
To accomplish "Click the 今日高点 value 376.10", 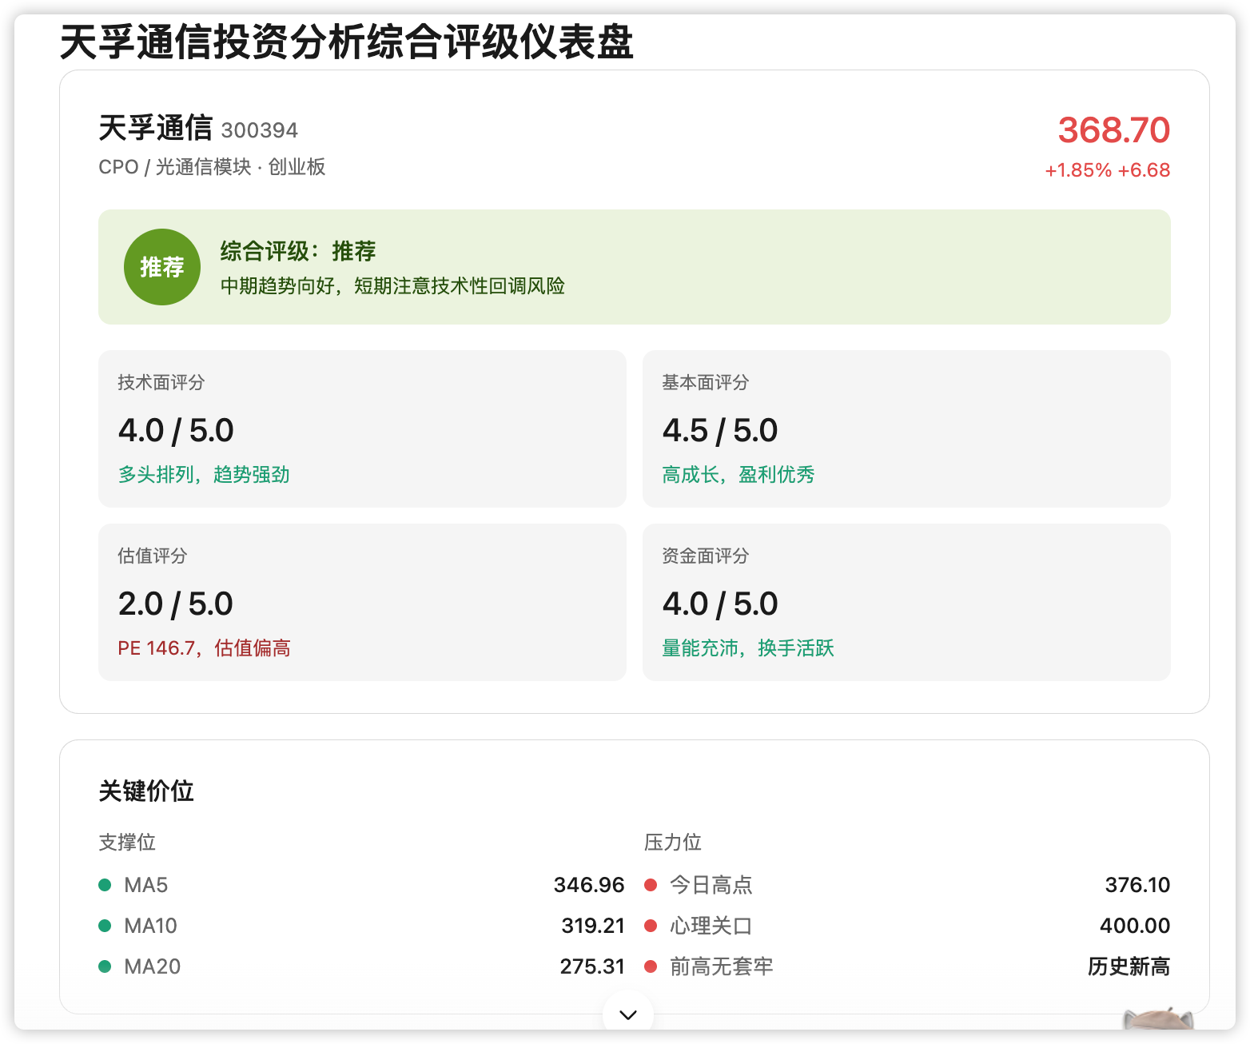I will pos(1137,885).
